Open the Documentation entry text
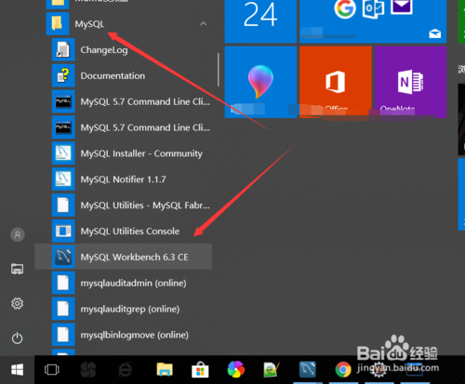 click(113, 75)
